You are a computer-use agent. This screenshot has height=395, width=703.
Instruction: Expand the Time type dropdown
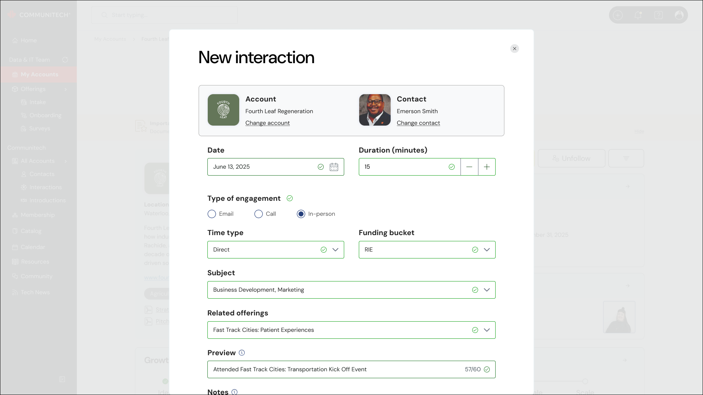point(335,250)
